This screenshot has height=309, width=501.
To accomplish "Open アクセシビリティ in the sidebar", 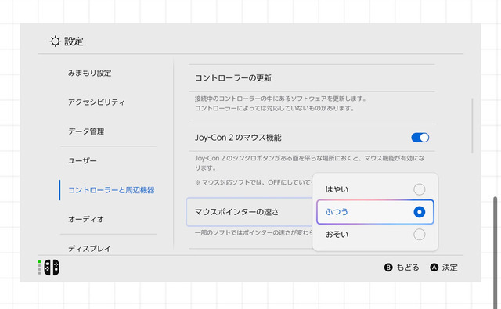I will coord(96,102).
